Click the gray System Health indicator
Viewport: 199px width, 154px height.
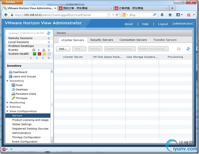coord(49,54)
